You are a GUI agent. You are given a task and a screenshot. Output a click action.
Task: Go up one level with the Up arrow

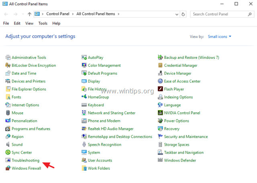click(29, 14)
